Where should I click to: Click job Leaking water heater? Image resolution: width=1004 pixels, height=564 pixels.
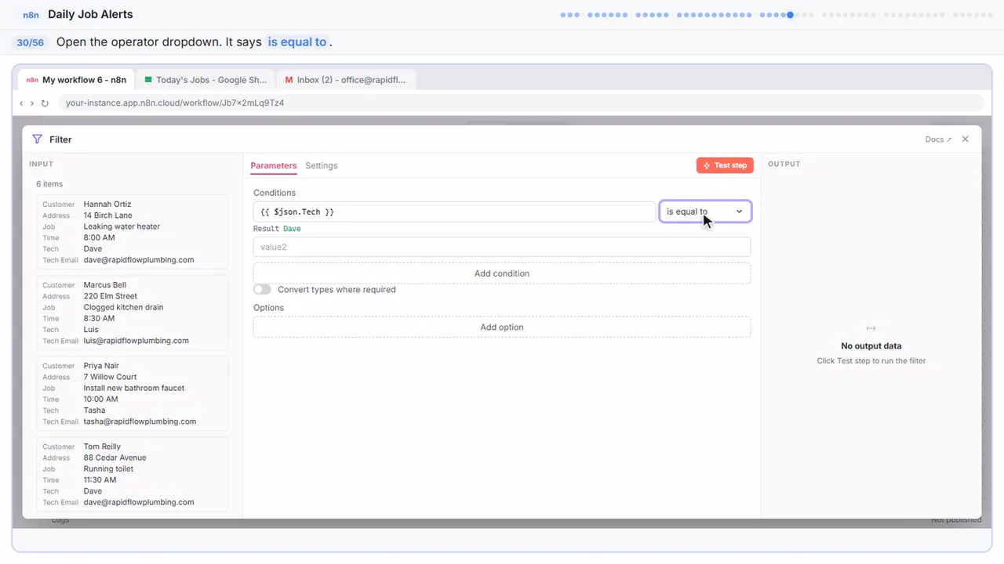[122, 226]
